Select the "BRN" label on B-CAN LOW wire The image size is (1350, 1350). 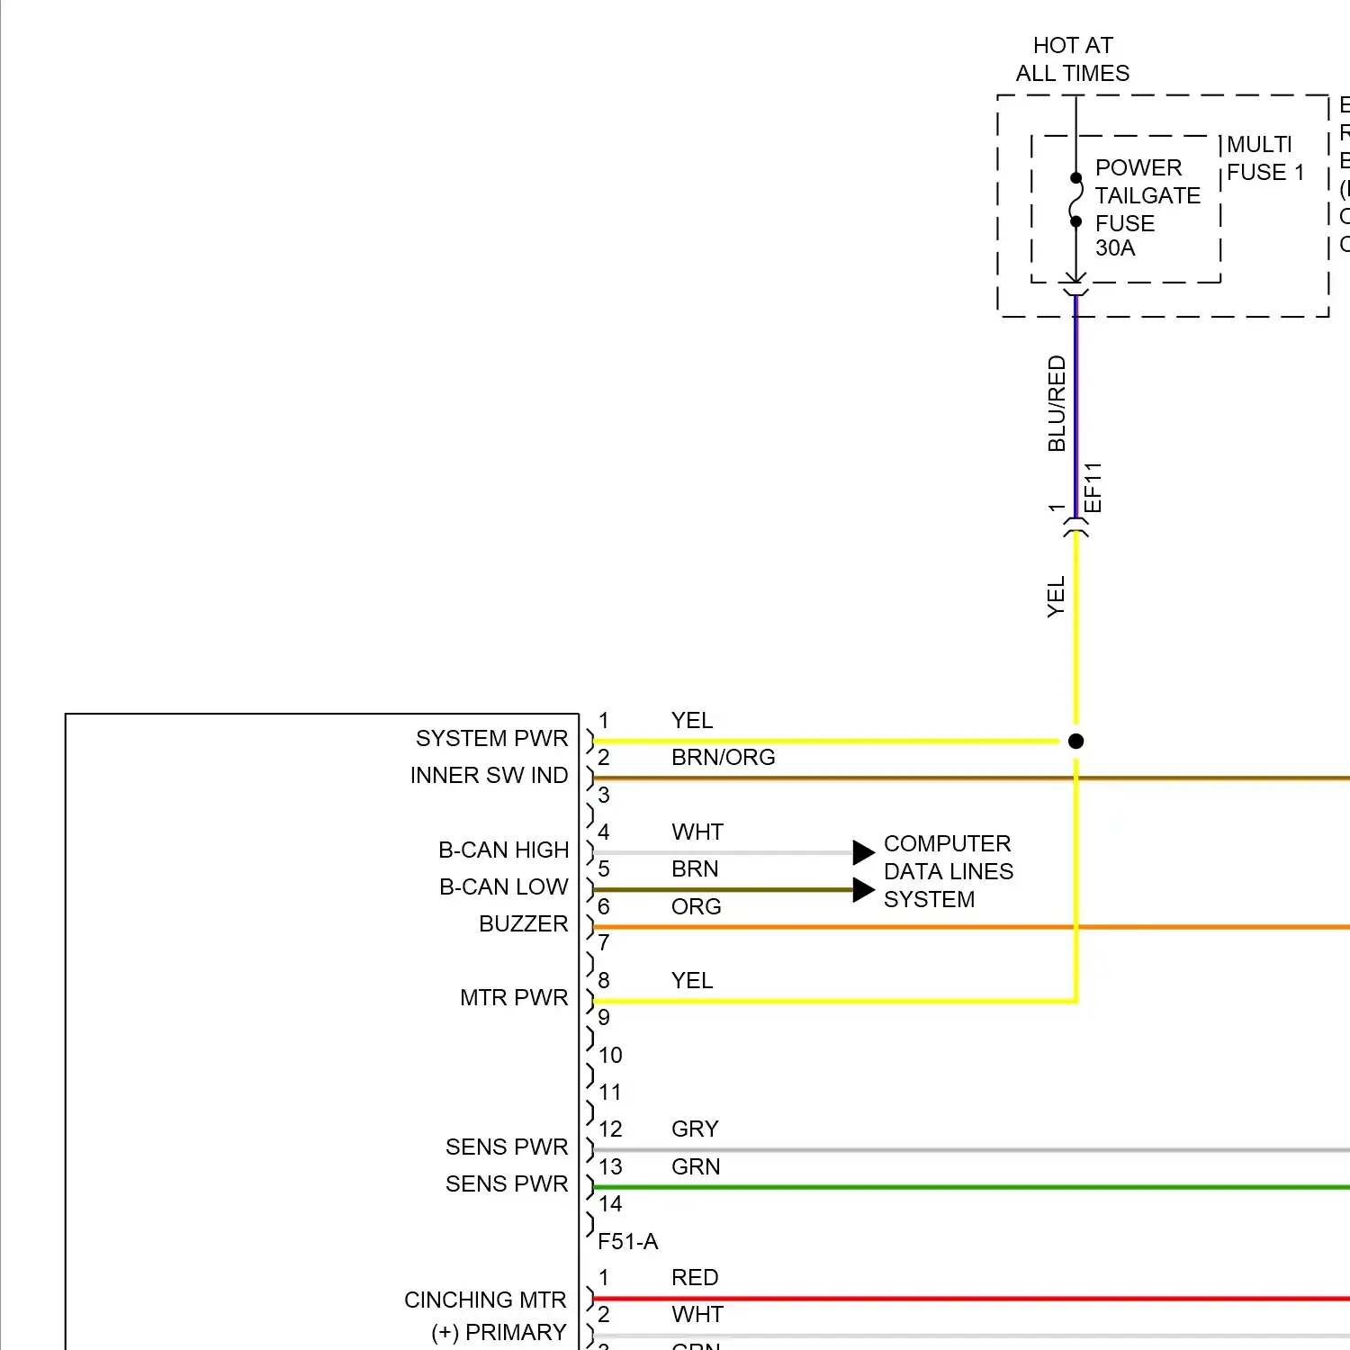[695, 869]
